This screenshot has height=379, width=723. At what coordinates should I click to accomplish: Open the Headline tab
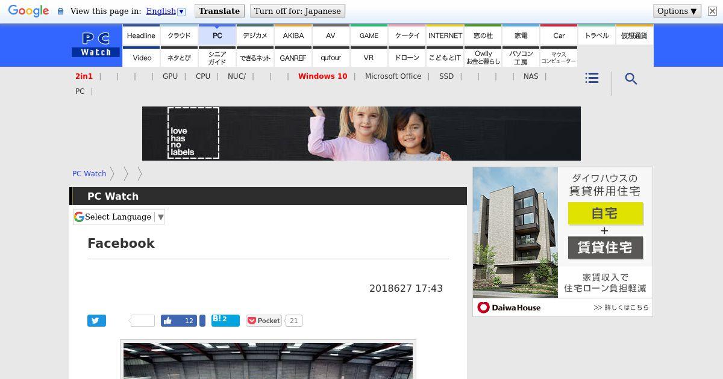pyautogui.click(x=141, y=35)
